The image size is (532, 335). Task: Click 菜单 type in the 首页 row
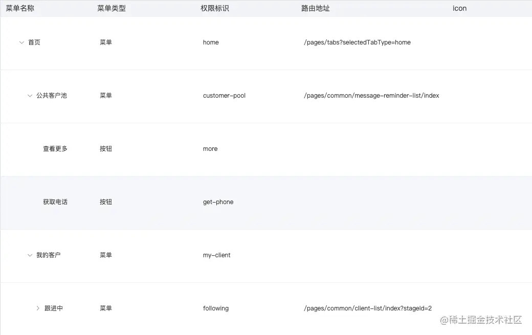point(106,42)
